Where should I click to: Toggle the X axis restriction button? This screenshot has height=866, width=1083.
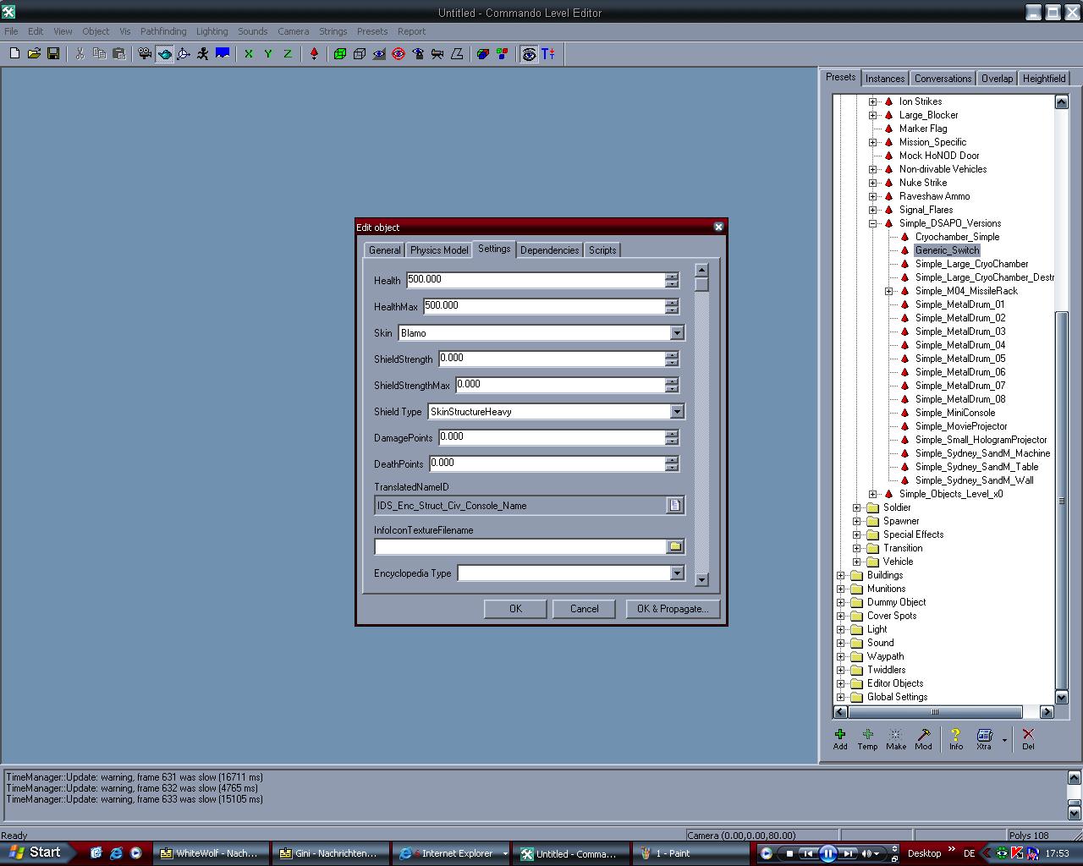249,53
